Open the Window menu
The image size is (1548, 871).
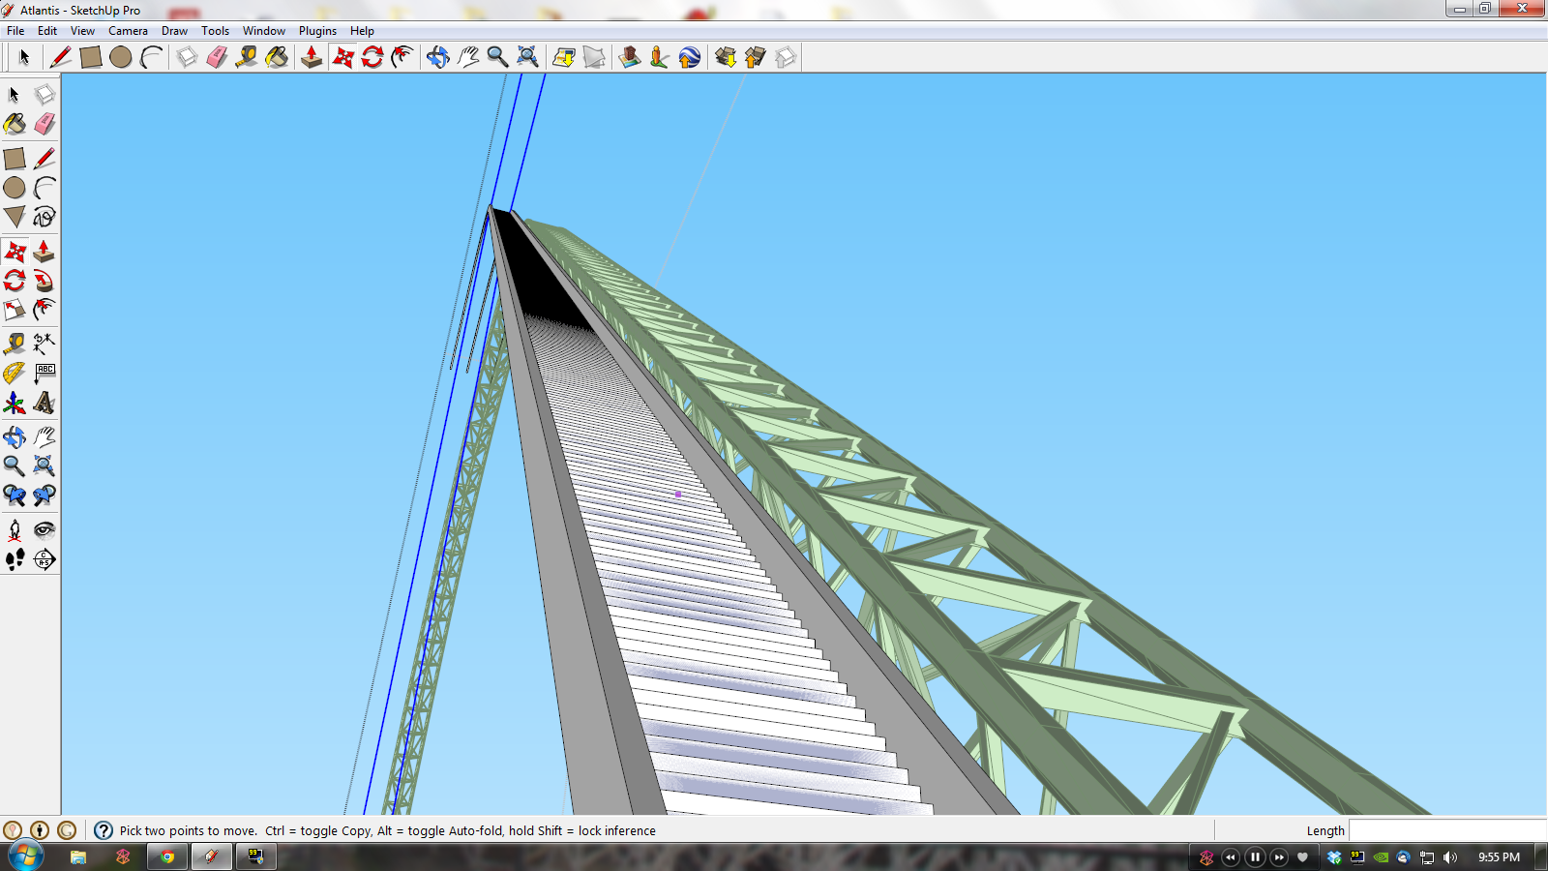click(264, 31)
